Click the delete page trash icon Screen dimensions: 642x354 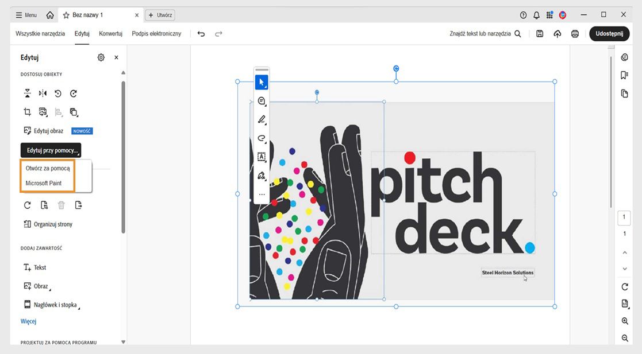click(61, 205)
